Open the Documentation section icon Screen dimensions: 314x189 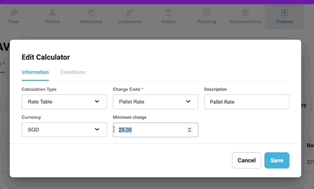pyautogui.click(x=246, y=13)
